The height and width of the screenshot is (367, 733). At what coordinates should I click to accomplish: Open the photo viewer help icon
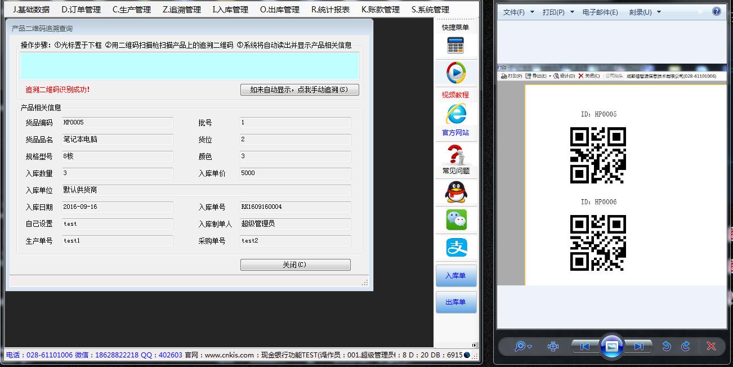(x=717, y=11)
